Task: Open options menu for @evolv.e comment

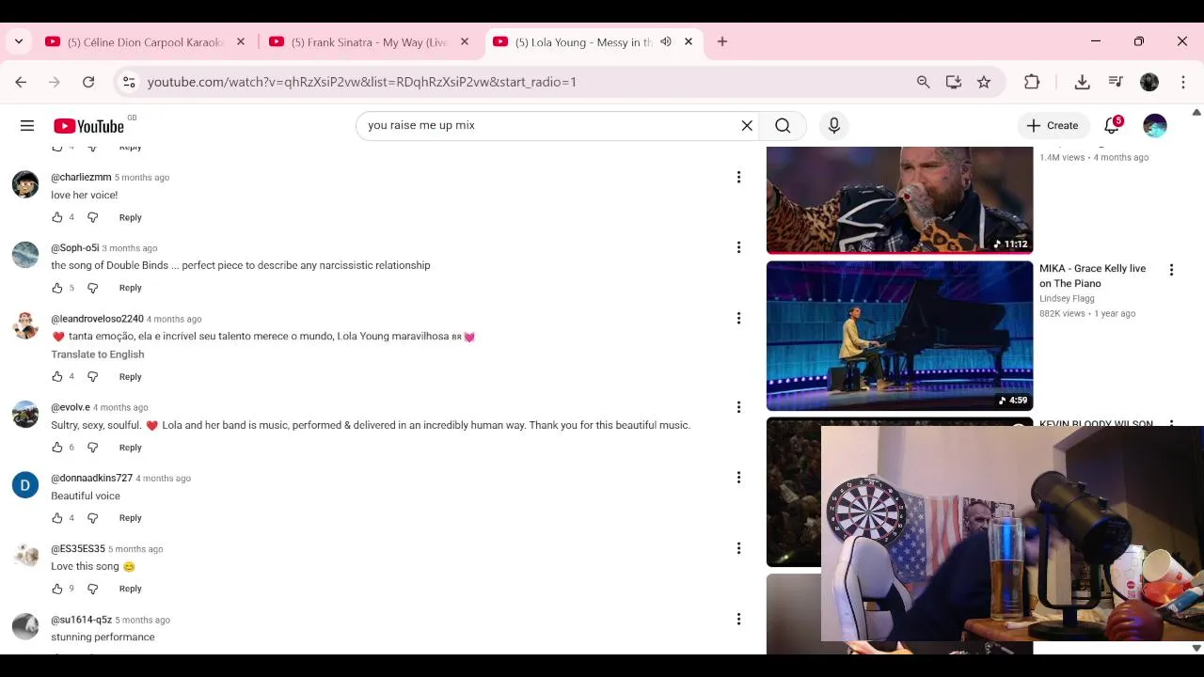Action: (x=738, y=407)
